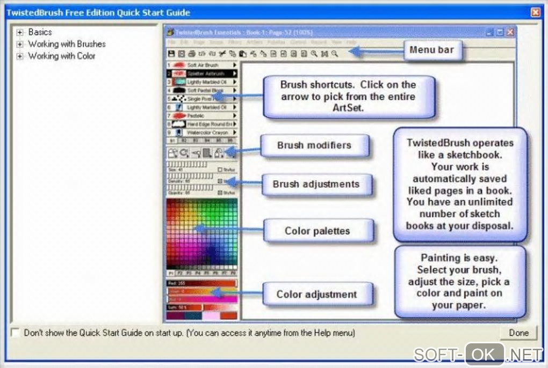Screen dimensions: 548x368
Task: Pick the dark blue swatch below Lum
Action: (x=193, y=315)
